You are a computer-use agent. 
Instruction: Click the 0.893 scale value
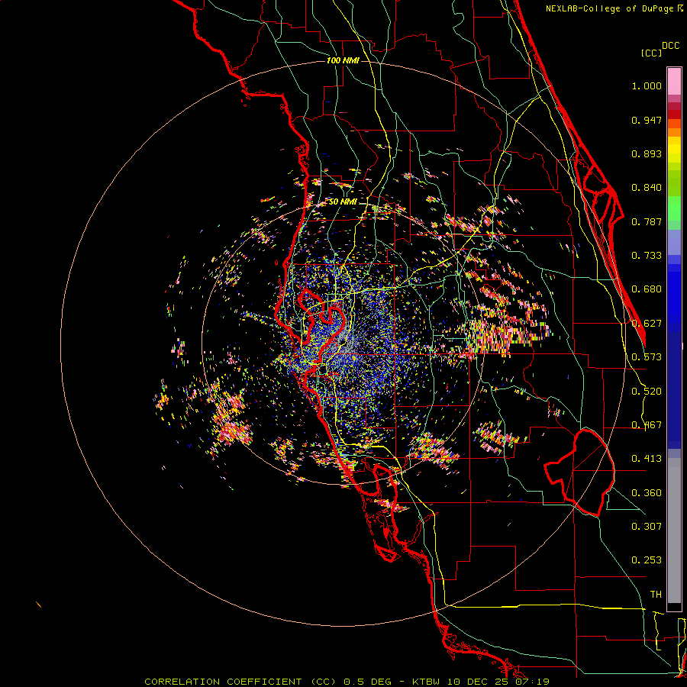[x=647, y=153]
